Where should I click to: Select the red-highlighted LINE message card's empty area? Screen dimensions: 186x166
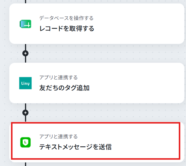click(x=142, y=141)
